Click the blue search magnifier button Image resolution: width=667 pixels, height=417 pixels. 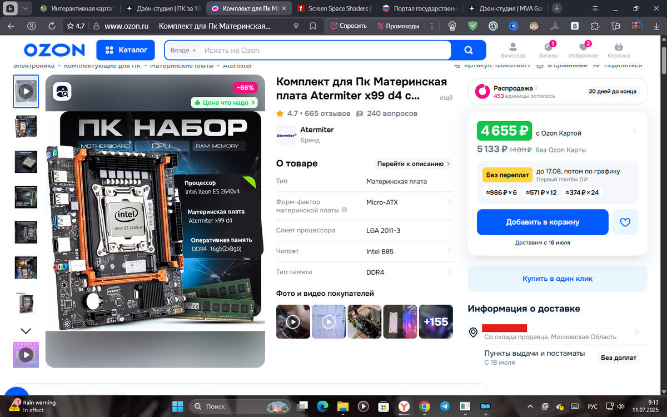469,50
